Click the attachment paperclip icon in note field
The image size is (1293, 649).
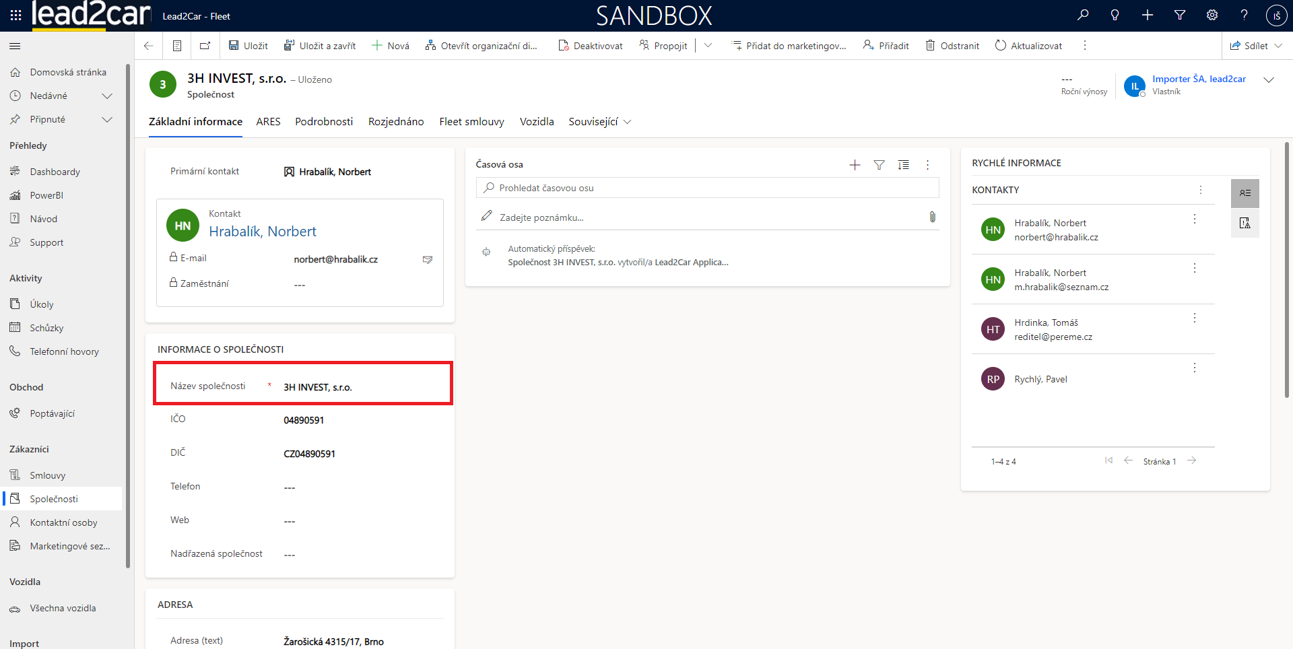(x=932, y=217)
